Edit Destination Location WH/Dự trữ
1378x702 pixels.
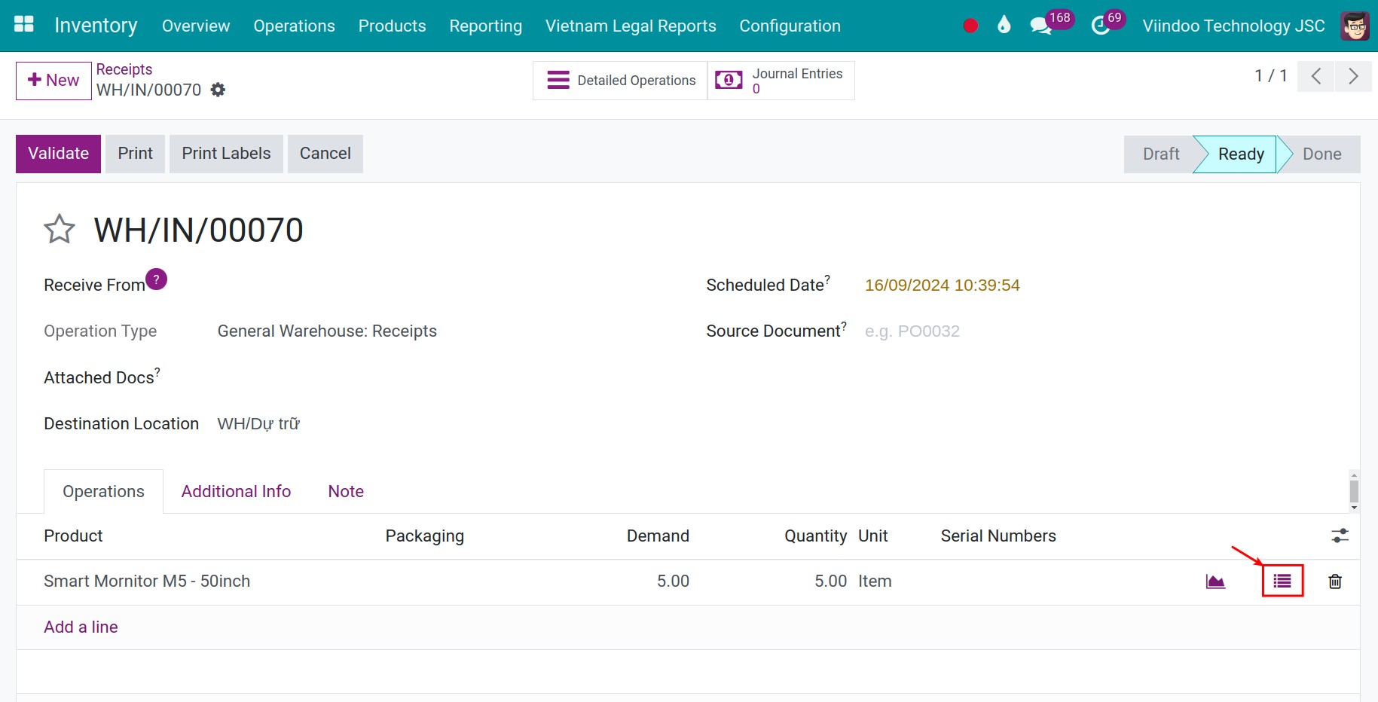[258, 424]
